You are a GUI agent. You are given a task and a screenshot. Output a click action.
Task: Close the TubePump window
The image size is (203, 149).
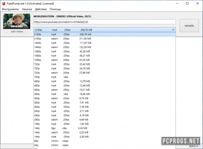[x=197, y=4]
